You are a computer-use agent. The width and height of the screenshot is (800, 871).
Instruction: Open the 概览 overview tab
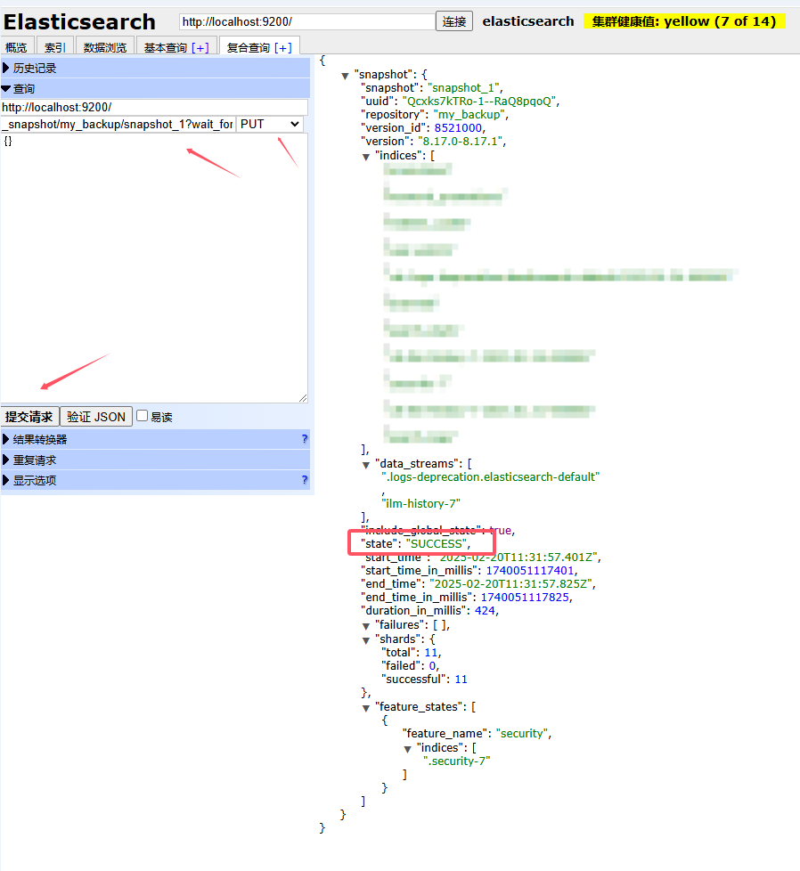pos(17,47)
